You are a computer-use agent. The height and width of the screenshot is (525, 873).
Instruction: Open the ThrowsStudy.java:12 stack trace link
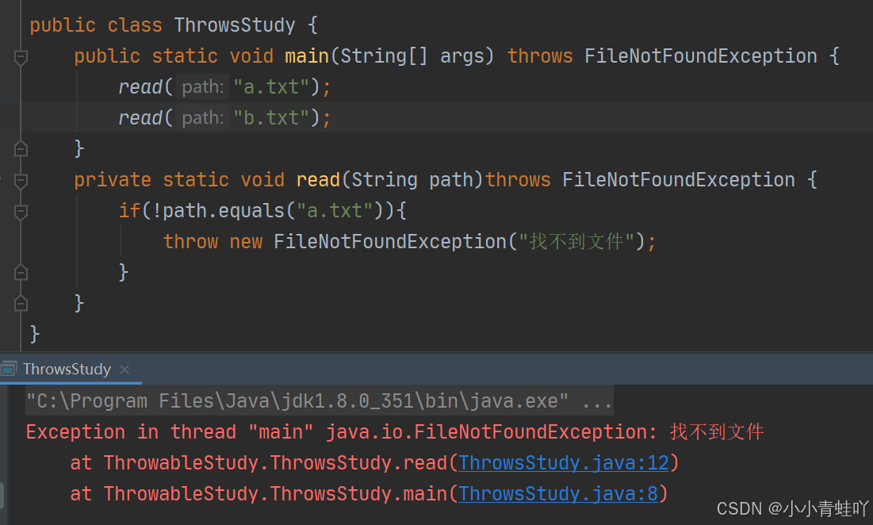[563, 462]
